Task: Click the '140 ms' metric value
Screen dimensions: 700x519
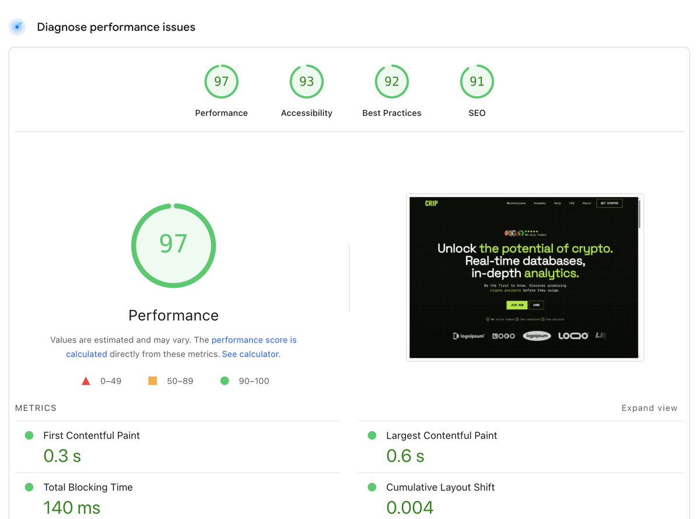Action: pos(72,507)
